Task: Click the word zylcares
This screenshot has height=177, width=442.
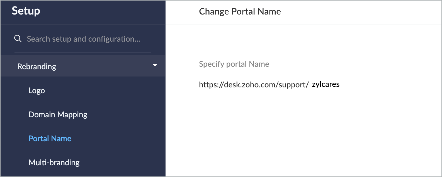Action: (x=326, y=84)
